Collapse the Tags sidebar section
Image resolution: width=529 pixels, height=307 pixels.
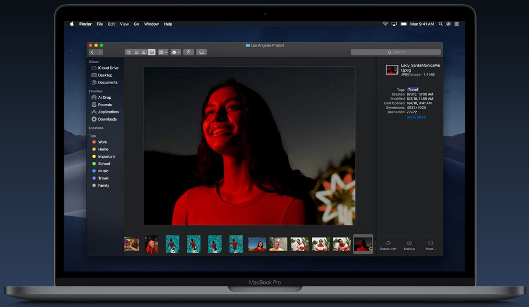click(x=92, y=136)
